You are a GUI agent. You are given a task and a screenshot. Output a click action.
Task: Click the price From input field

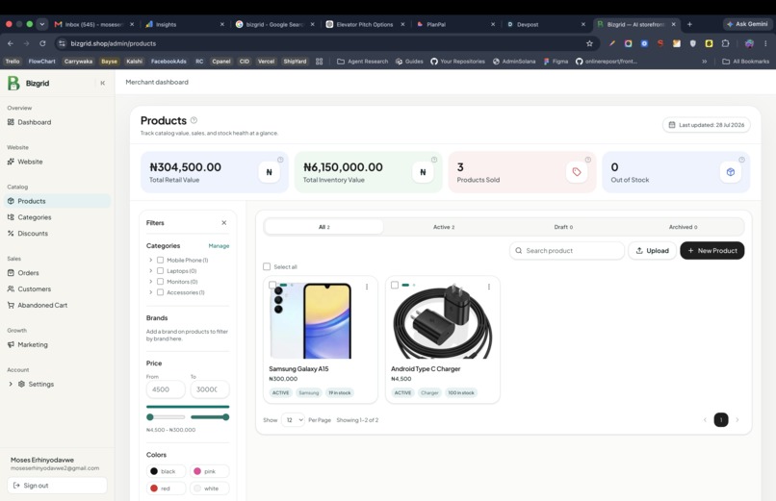coord(166,389)
